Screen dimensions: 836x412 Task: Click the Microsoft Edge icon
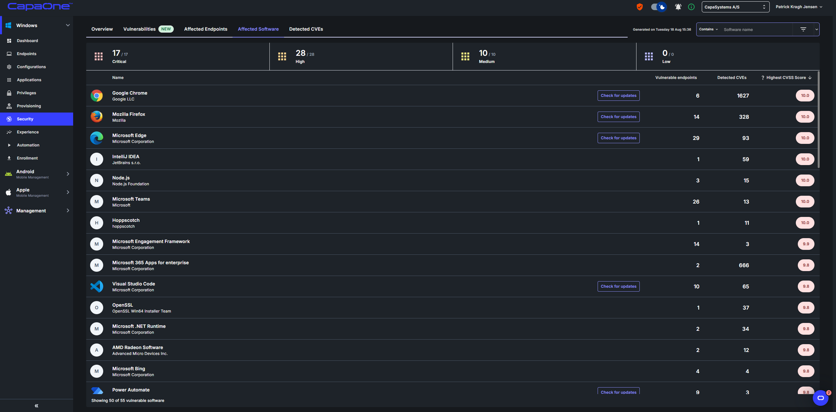click(97, 138)
